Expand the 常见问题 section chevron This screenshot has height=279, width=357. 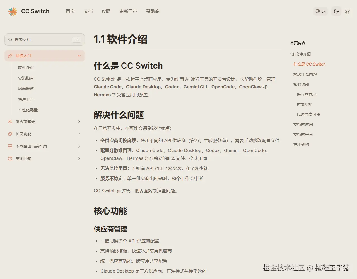79,158
